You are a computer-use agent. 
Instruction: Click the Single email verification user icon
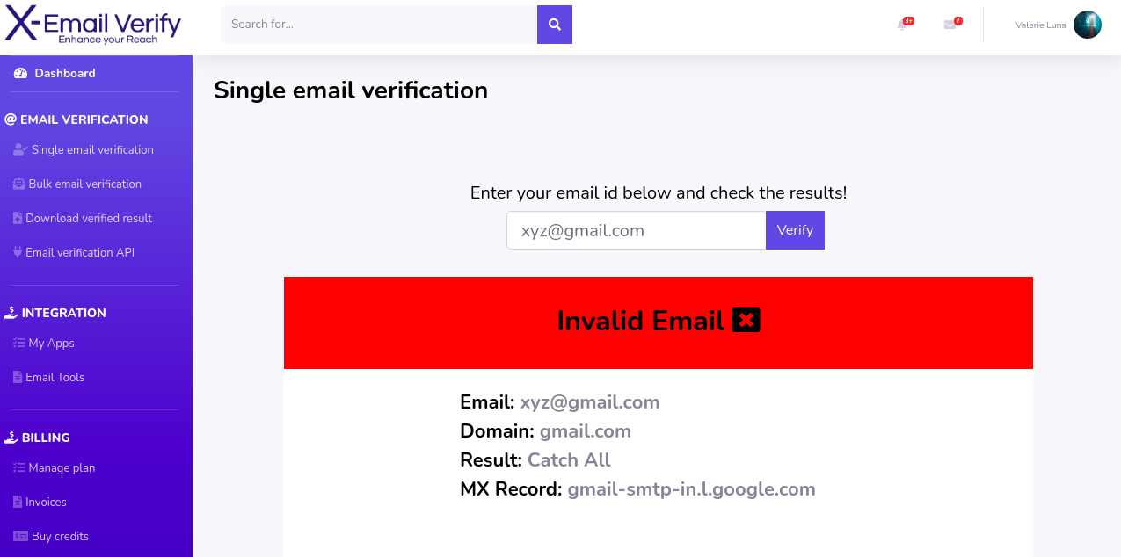20,150
